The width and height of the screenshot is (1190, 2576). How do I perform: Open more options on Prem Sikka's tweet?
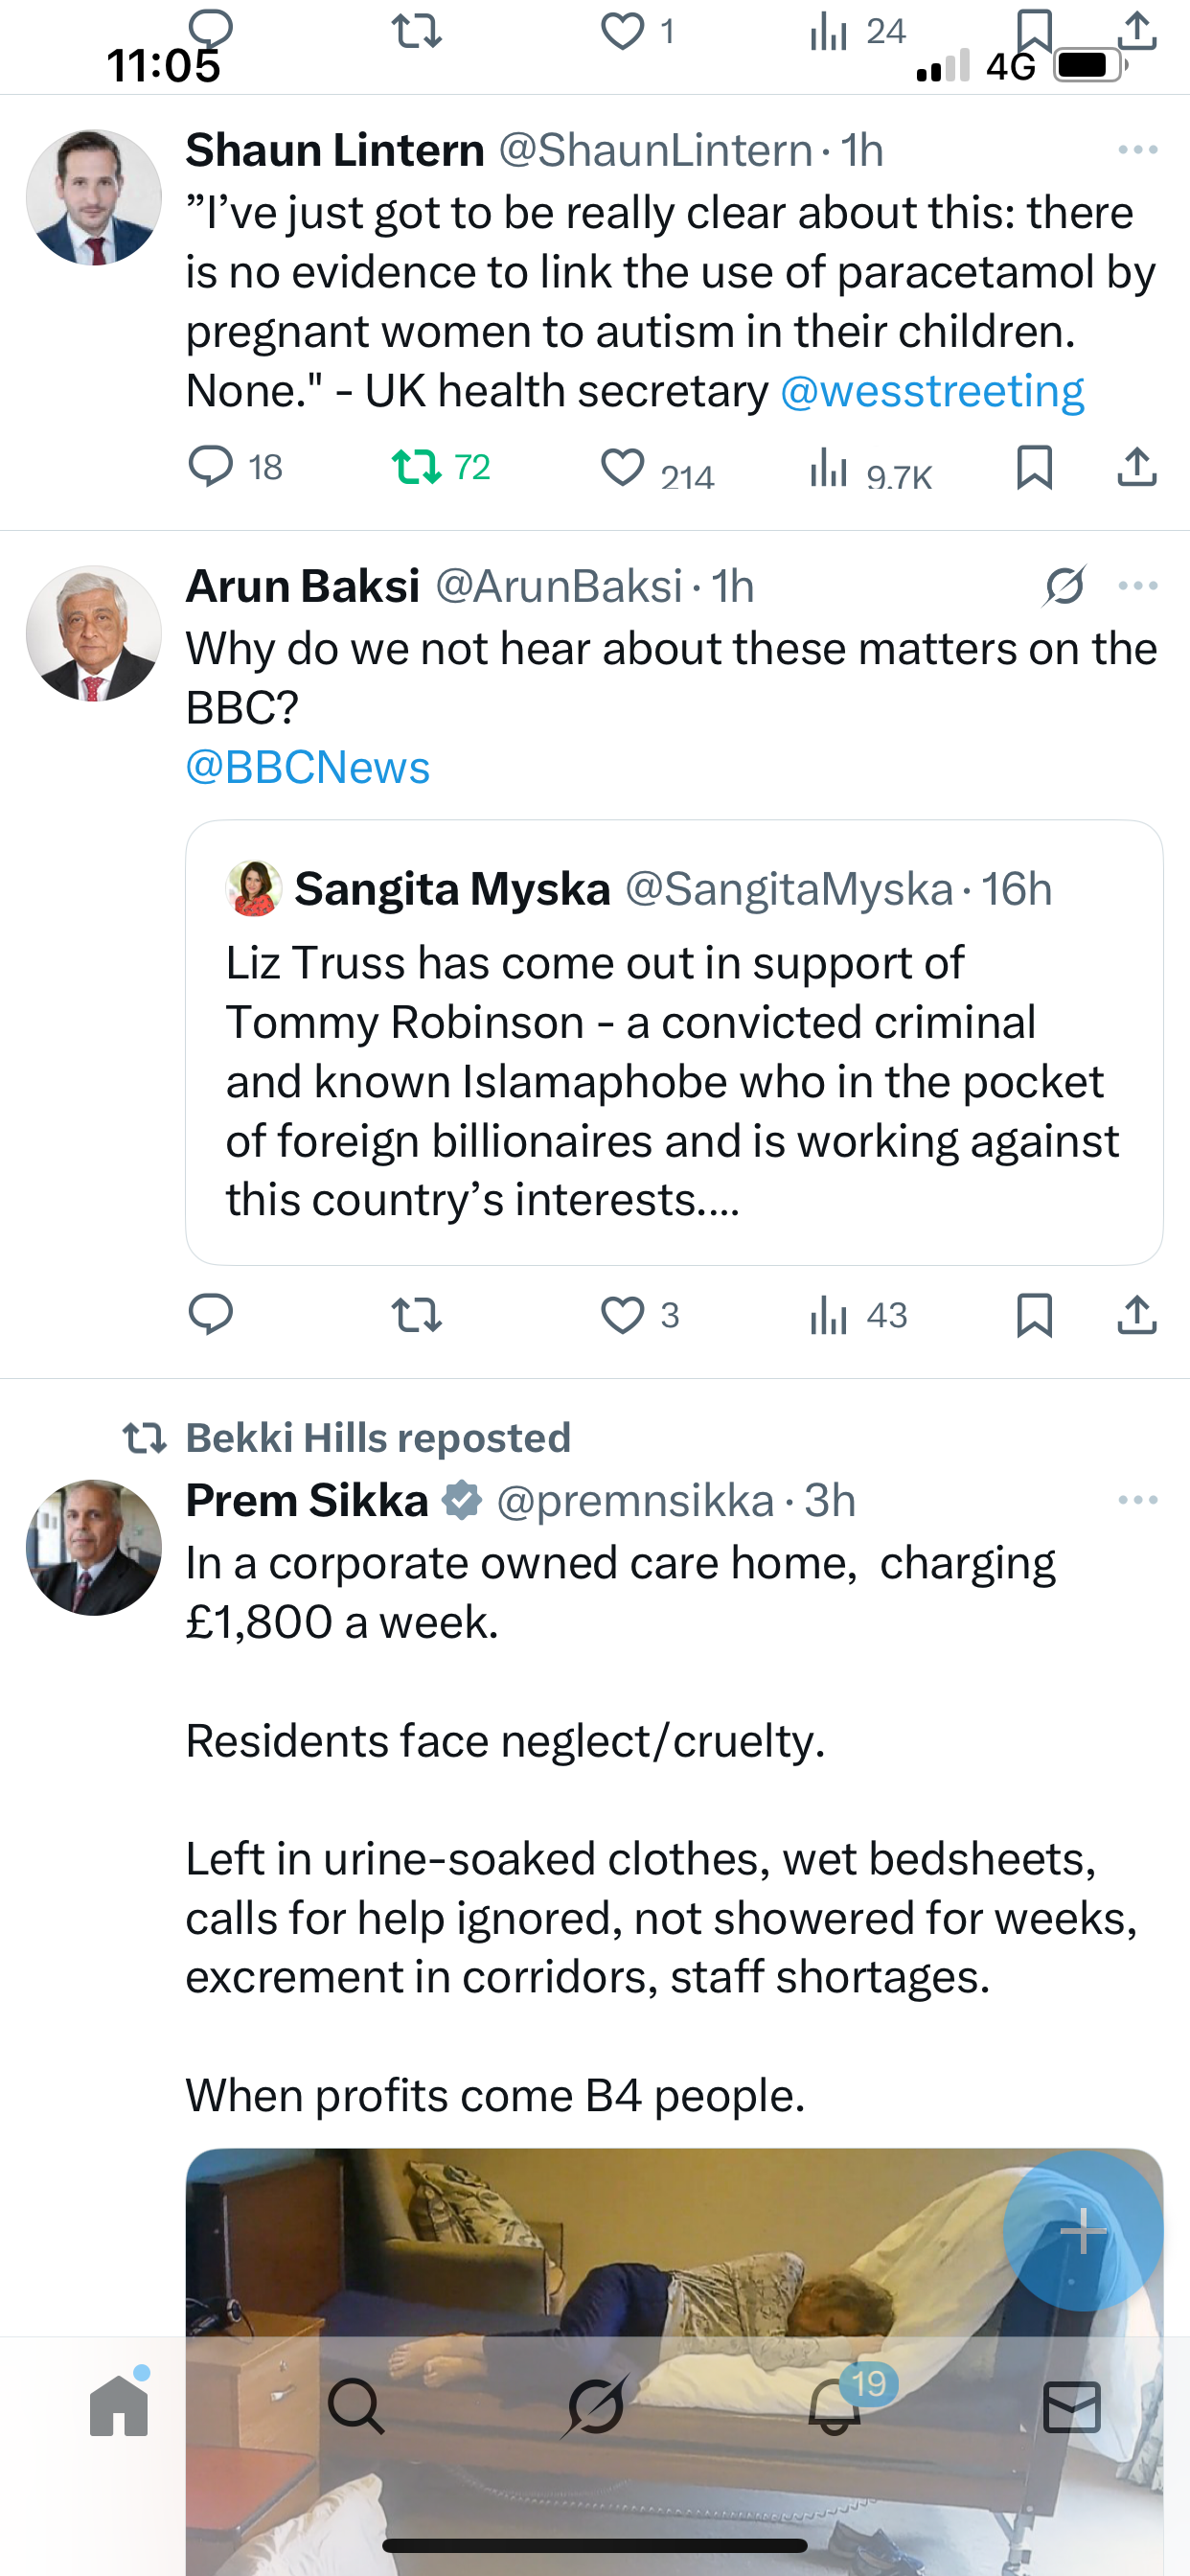coord(1137,1500)
